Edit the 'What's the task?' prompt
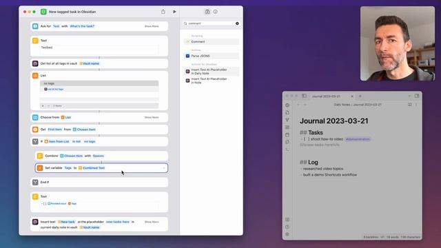 coord(82,26)
